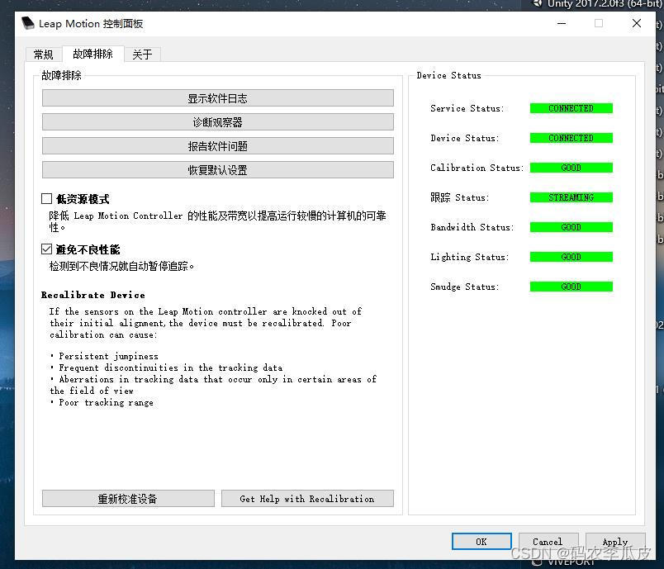Click the Apply button
Image resolution: width=664 pixels, height=569 pixels.
(x=615, y=541)
